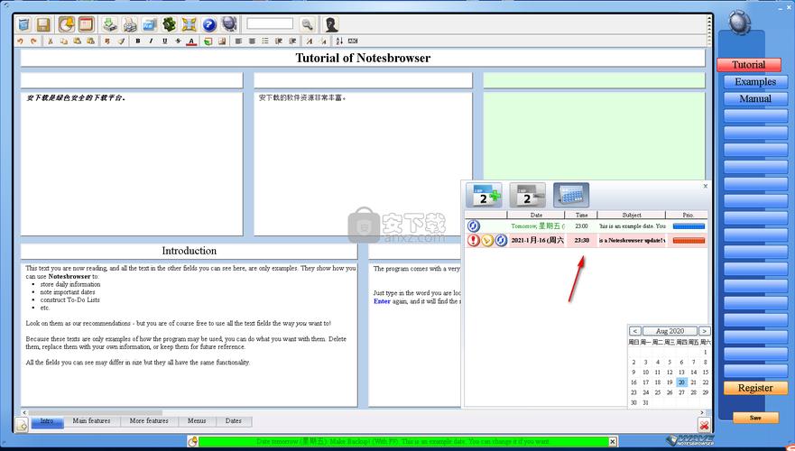Click the blue priority bar in the Tomorrow row
The image size is (795, 451).
(x=689, y=226)
